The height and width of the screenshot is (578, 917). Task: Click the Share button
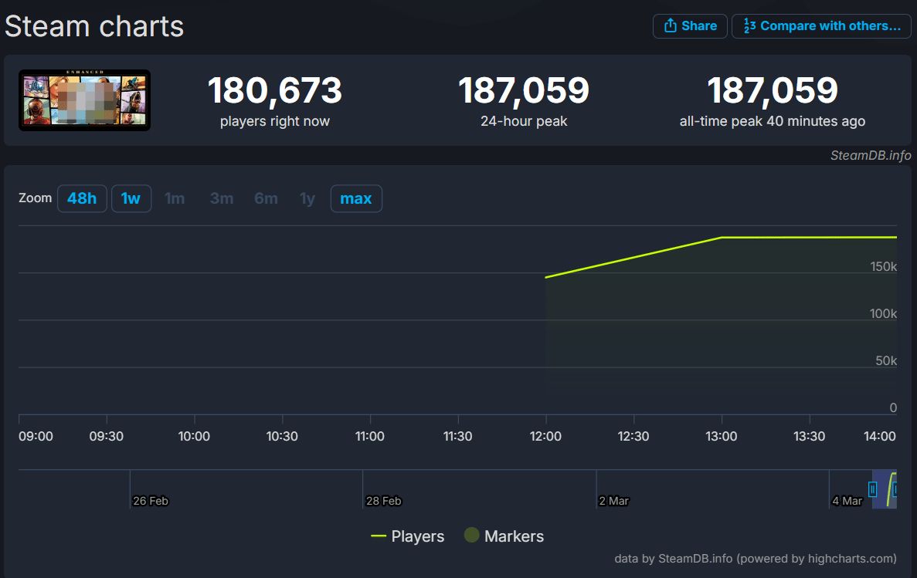(690, 26)
